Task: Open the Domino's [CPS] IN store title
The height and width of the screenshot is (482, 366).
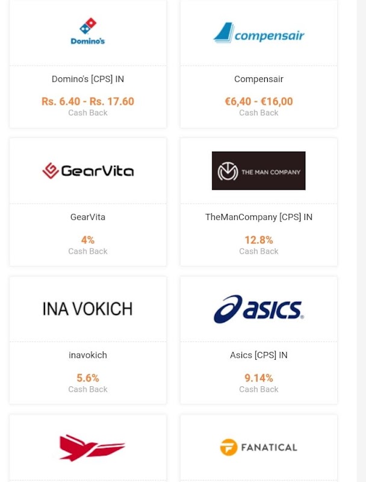Action: 88,79
